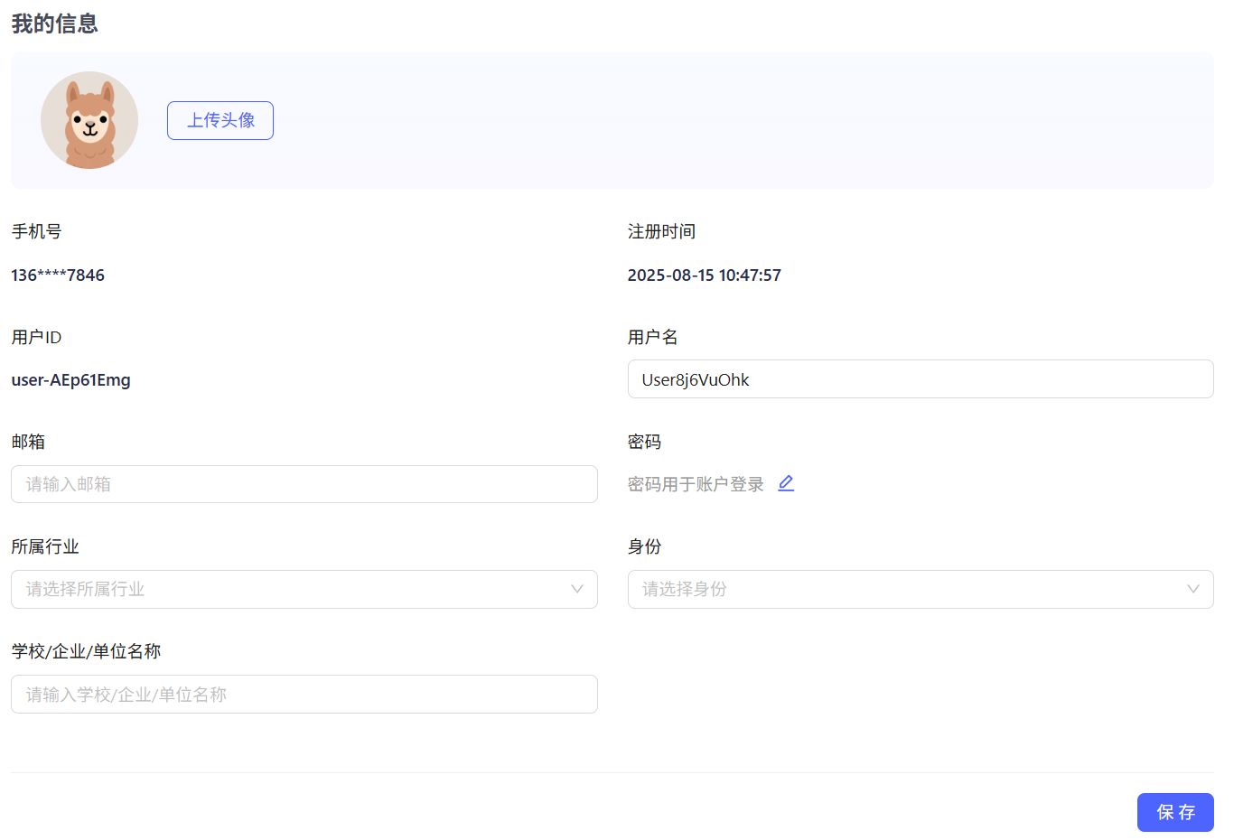
Task: Click the masked phone number 136****7846
Action: (58, 275)
